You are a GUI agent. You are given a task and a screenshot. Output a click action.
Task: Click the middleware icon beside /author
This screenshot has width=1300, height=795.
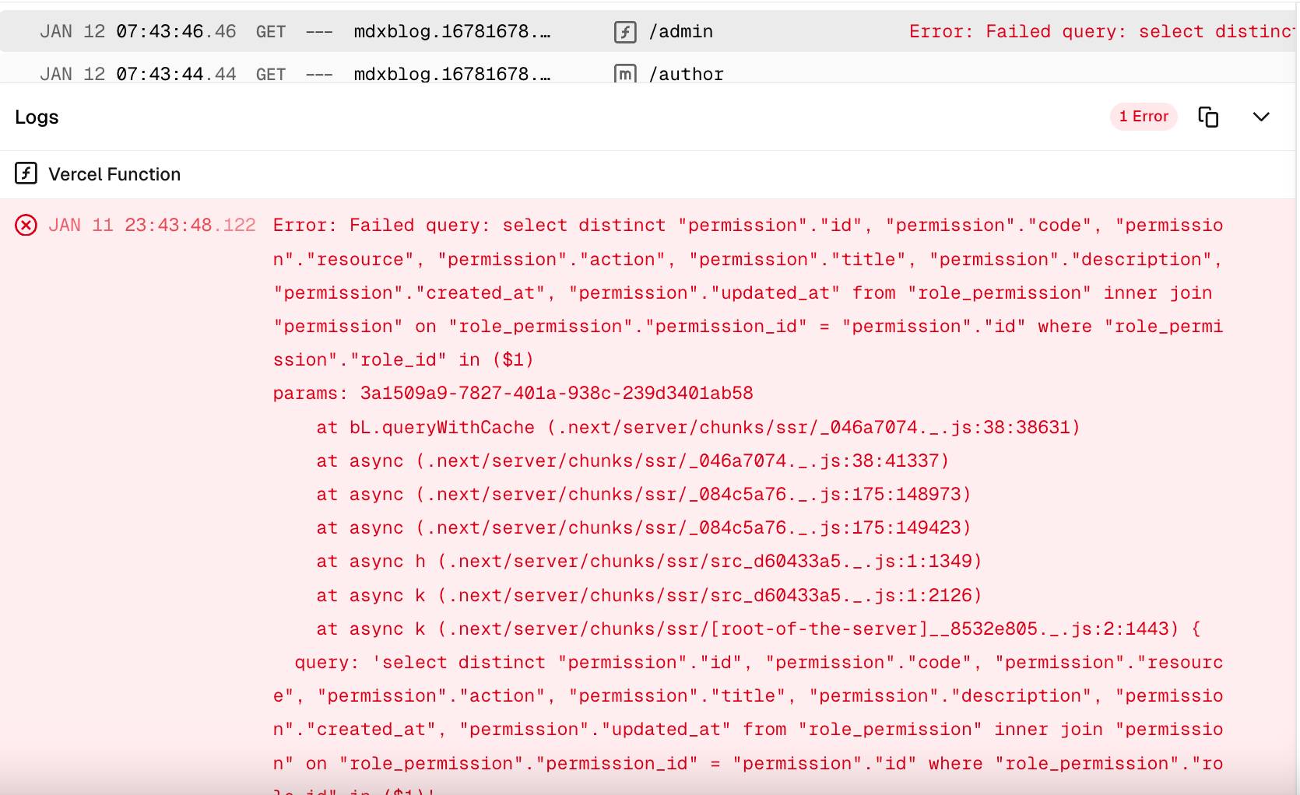pyautogui.click(x=625, y=74)
